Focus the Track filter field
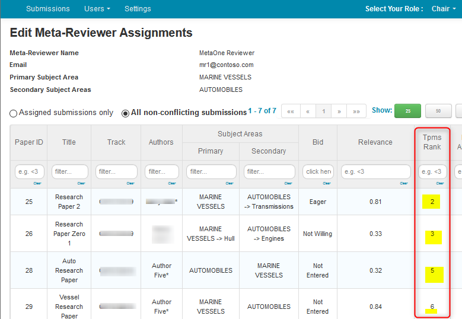Screen dimensions: 462x319 pyautogui.click(x=116, y=171)
